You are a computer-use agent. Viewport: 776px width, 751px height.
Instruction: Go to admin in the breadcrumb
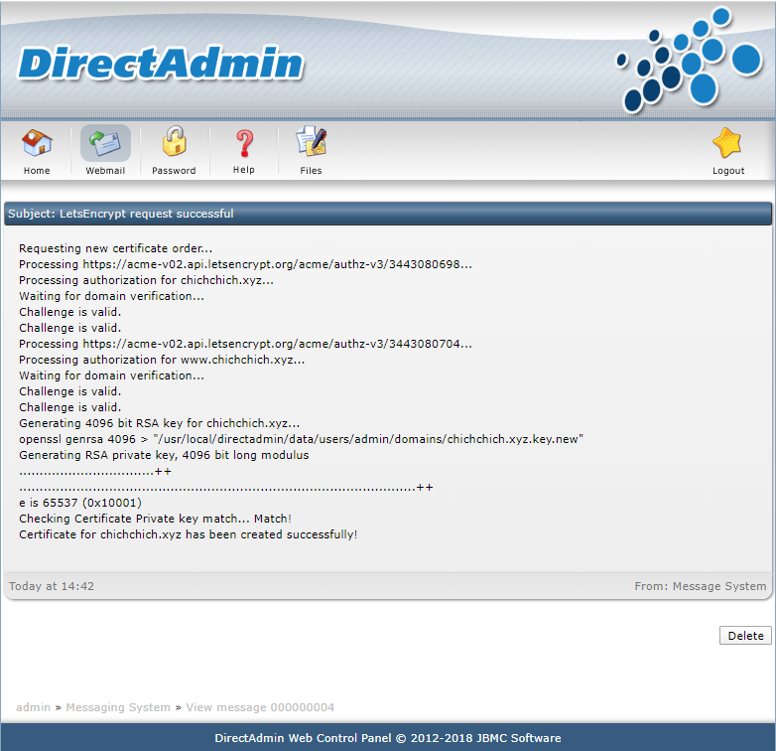pyautogui.click(x=33, y=707)
